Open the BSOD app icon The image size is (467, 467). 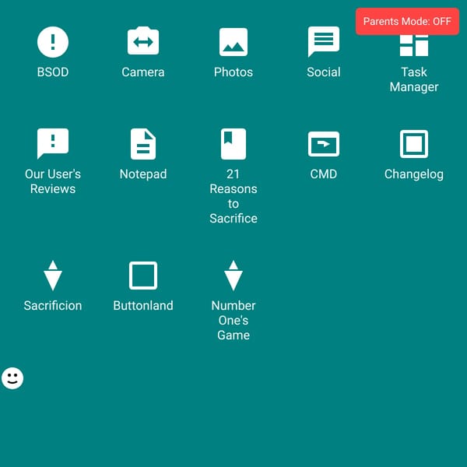pyautogui.click(x=53, y=42)
